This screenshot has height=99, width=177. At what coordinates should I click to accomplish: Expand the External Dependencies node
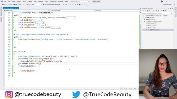pyautogui.click(x=145, y=22)
